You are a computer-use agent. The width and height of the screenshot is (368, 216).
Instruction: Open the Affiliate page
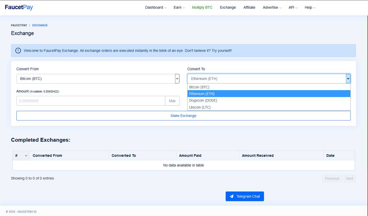[x=249, y=7]
